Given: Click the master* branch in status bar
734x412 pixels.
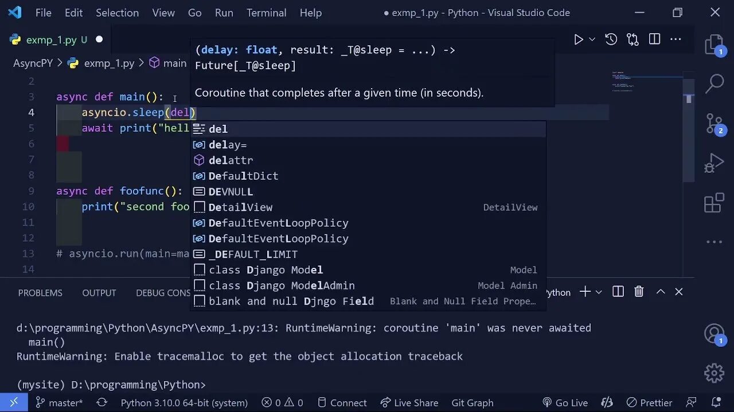Looking at the screenshot, I should (x=59, y=403).
